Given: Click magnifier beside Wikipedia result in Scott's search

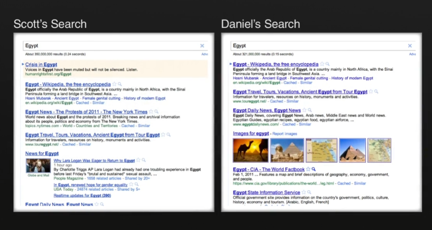Looking at the screenshot, I should [120, 85].
